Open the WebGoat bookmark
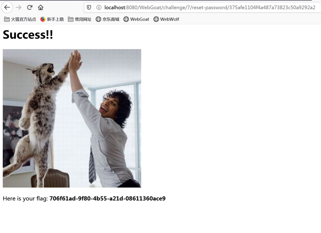 pos(136,19)
